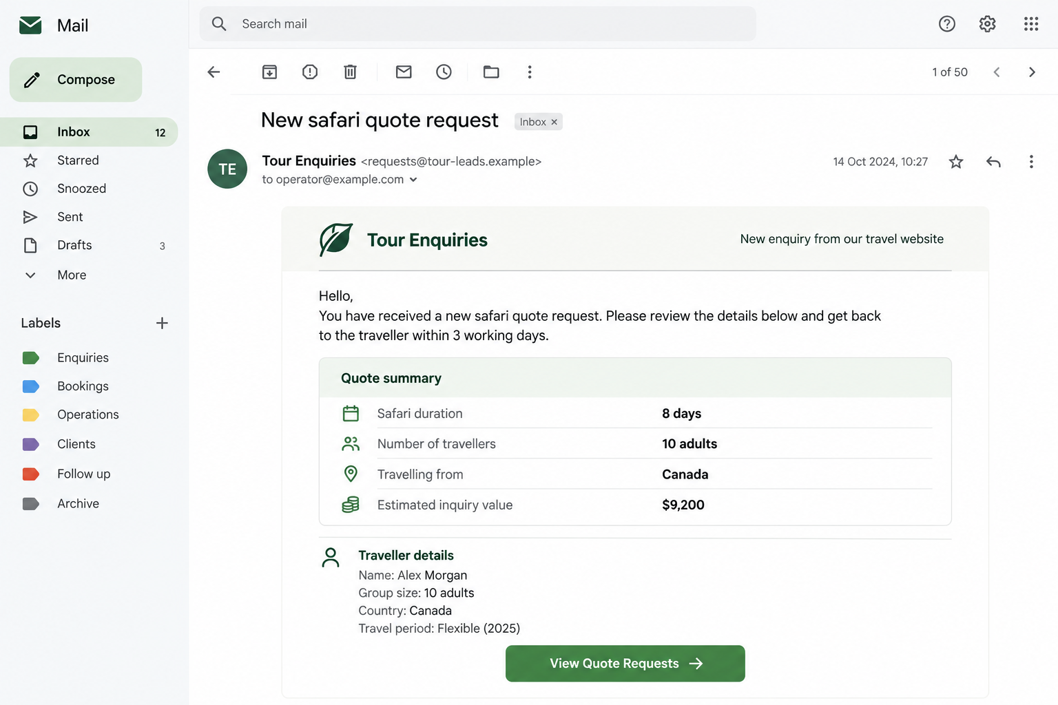The width and height of the screenshot is (1058, 705).
Task: Add a new label with plus icon
Action: (162, 323)
